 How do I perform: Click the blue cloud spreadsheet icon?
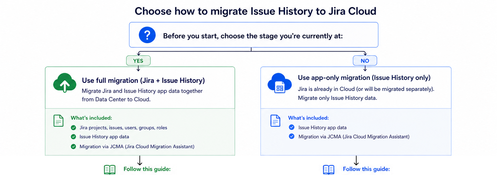pyautogui.click(x=280, y=83)
